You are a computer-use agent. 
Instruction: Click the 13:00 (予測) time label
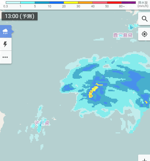point(20,16)
